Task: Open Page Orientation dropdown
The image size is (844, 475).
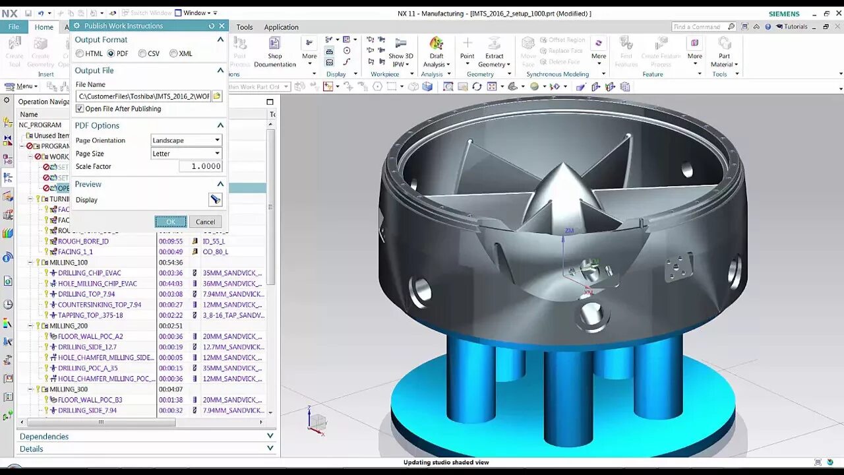Action: click(x=187, y=140)
